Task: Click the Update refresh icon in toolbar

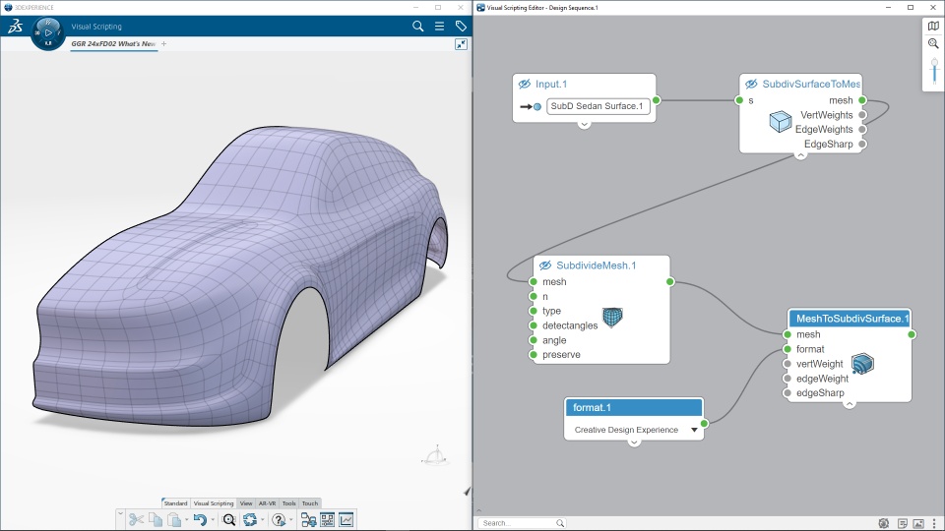Action: click(251, 520)
